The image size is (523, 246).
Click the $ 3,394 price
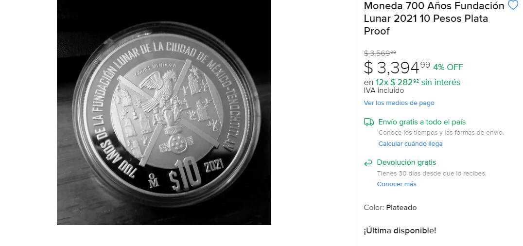(x=397, y=68)
